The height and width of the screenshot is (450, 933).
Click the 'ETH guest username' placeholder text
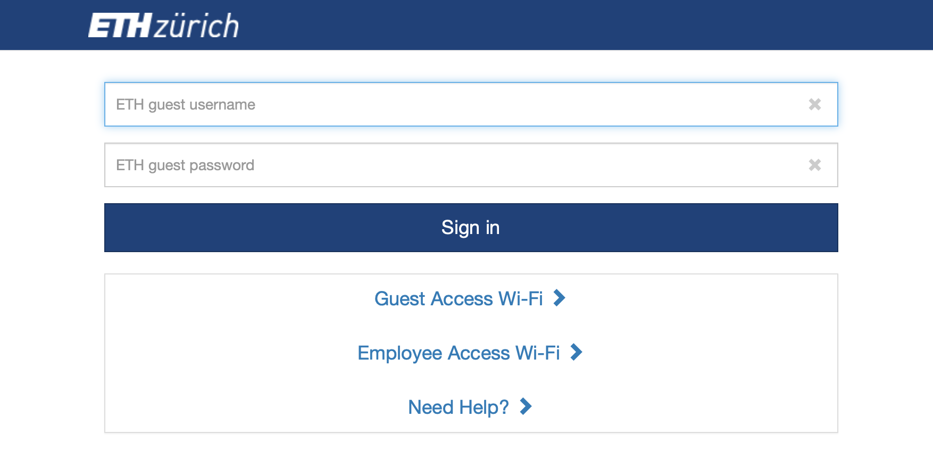[186, 105]
